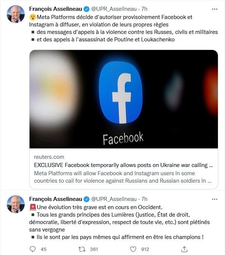
Task: Open @UPR_Asselineau handle on first tweet
Action: [x=114, y=9]
